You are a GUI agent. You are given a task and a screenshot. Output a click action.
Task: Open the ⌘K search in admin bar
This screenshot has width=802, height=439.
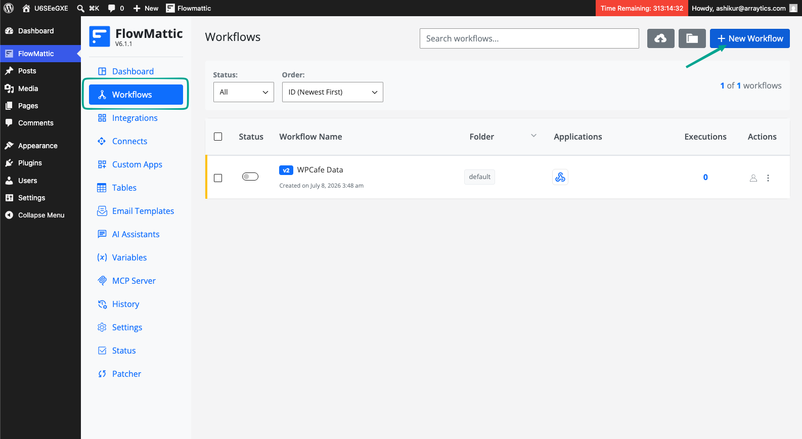coord(88,8)
